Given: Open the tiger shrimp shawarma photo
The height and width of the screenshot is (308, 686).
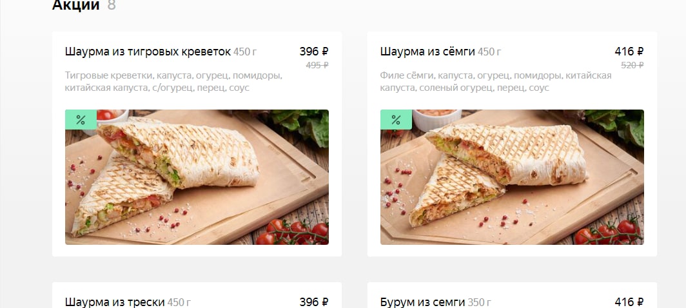Looking at the screenshot, I should 197,177.
